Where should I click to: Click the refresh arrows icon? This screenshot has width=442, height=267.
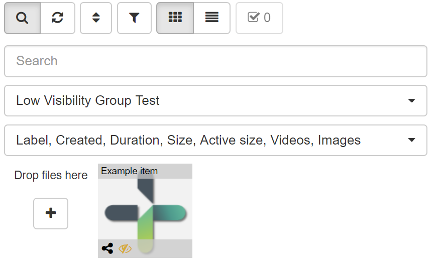57,18
